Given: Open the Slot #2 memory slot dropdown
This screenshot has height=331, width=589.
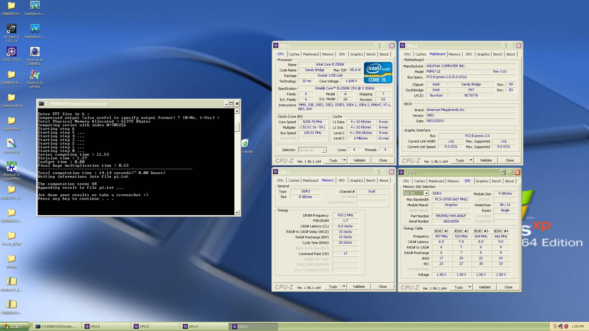Looking at the screenshot, I should click(x=426, y=193).
